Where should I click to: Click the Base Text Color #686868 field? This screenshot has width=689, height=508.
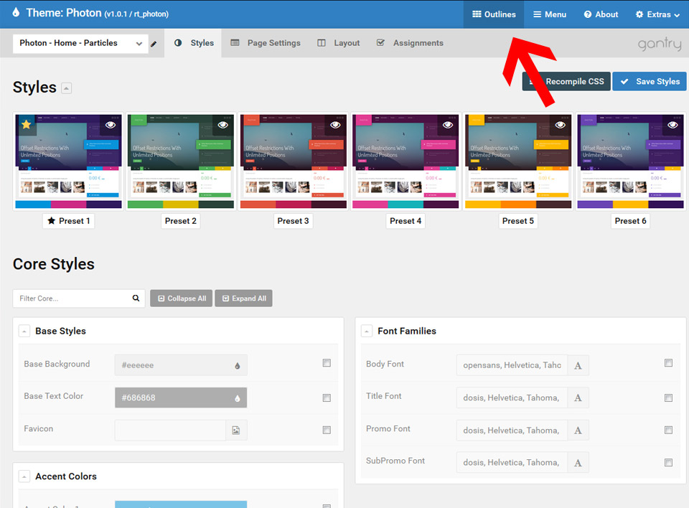(181, 398)
